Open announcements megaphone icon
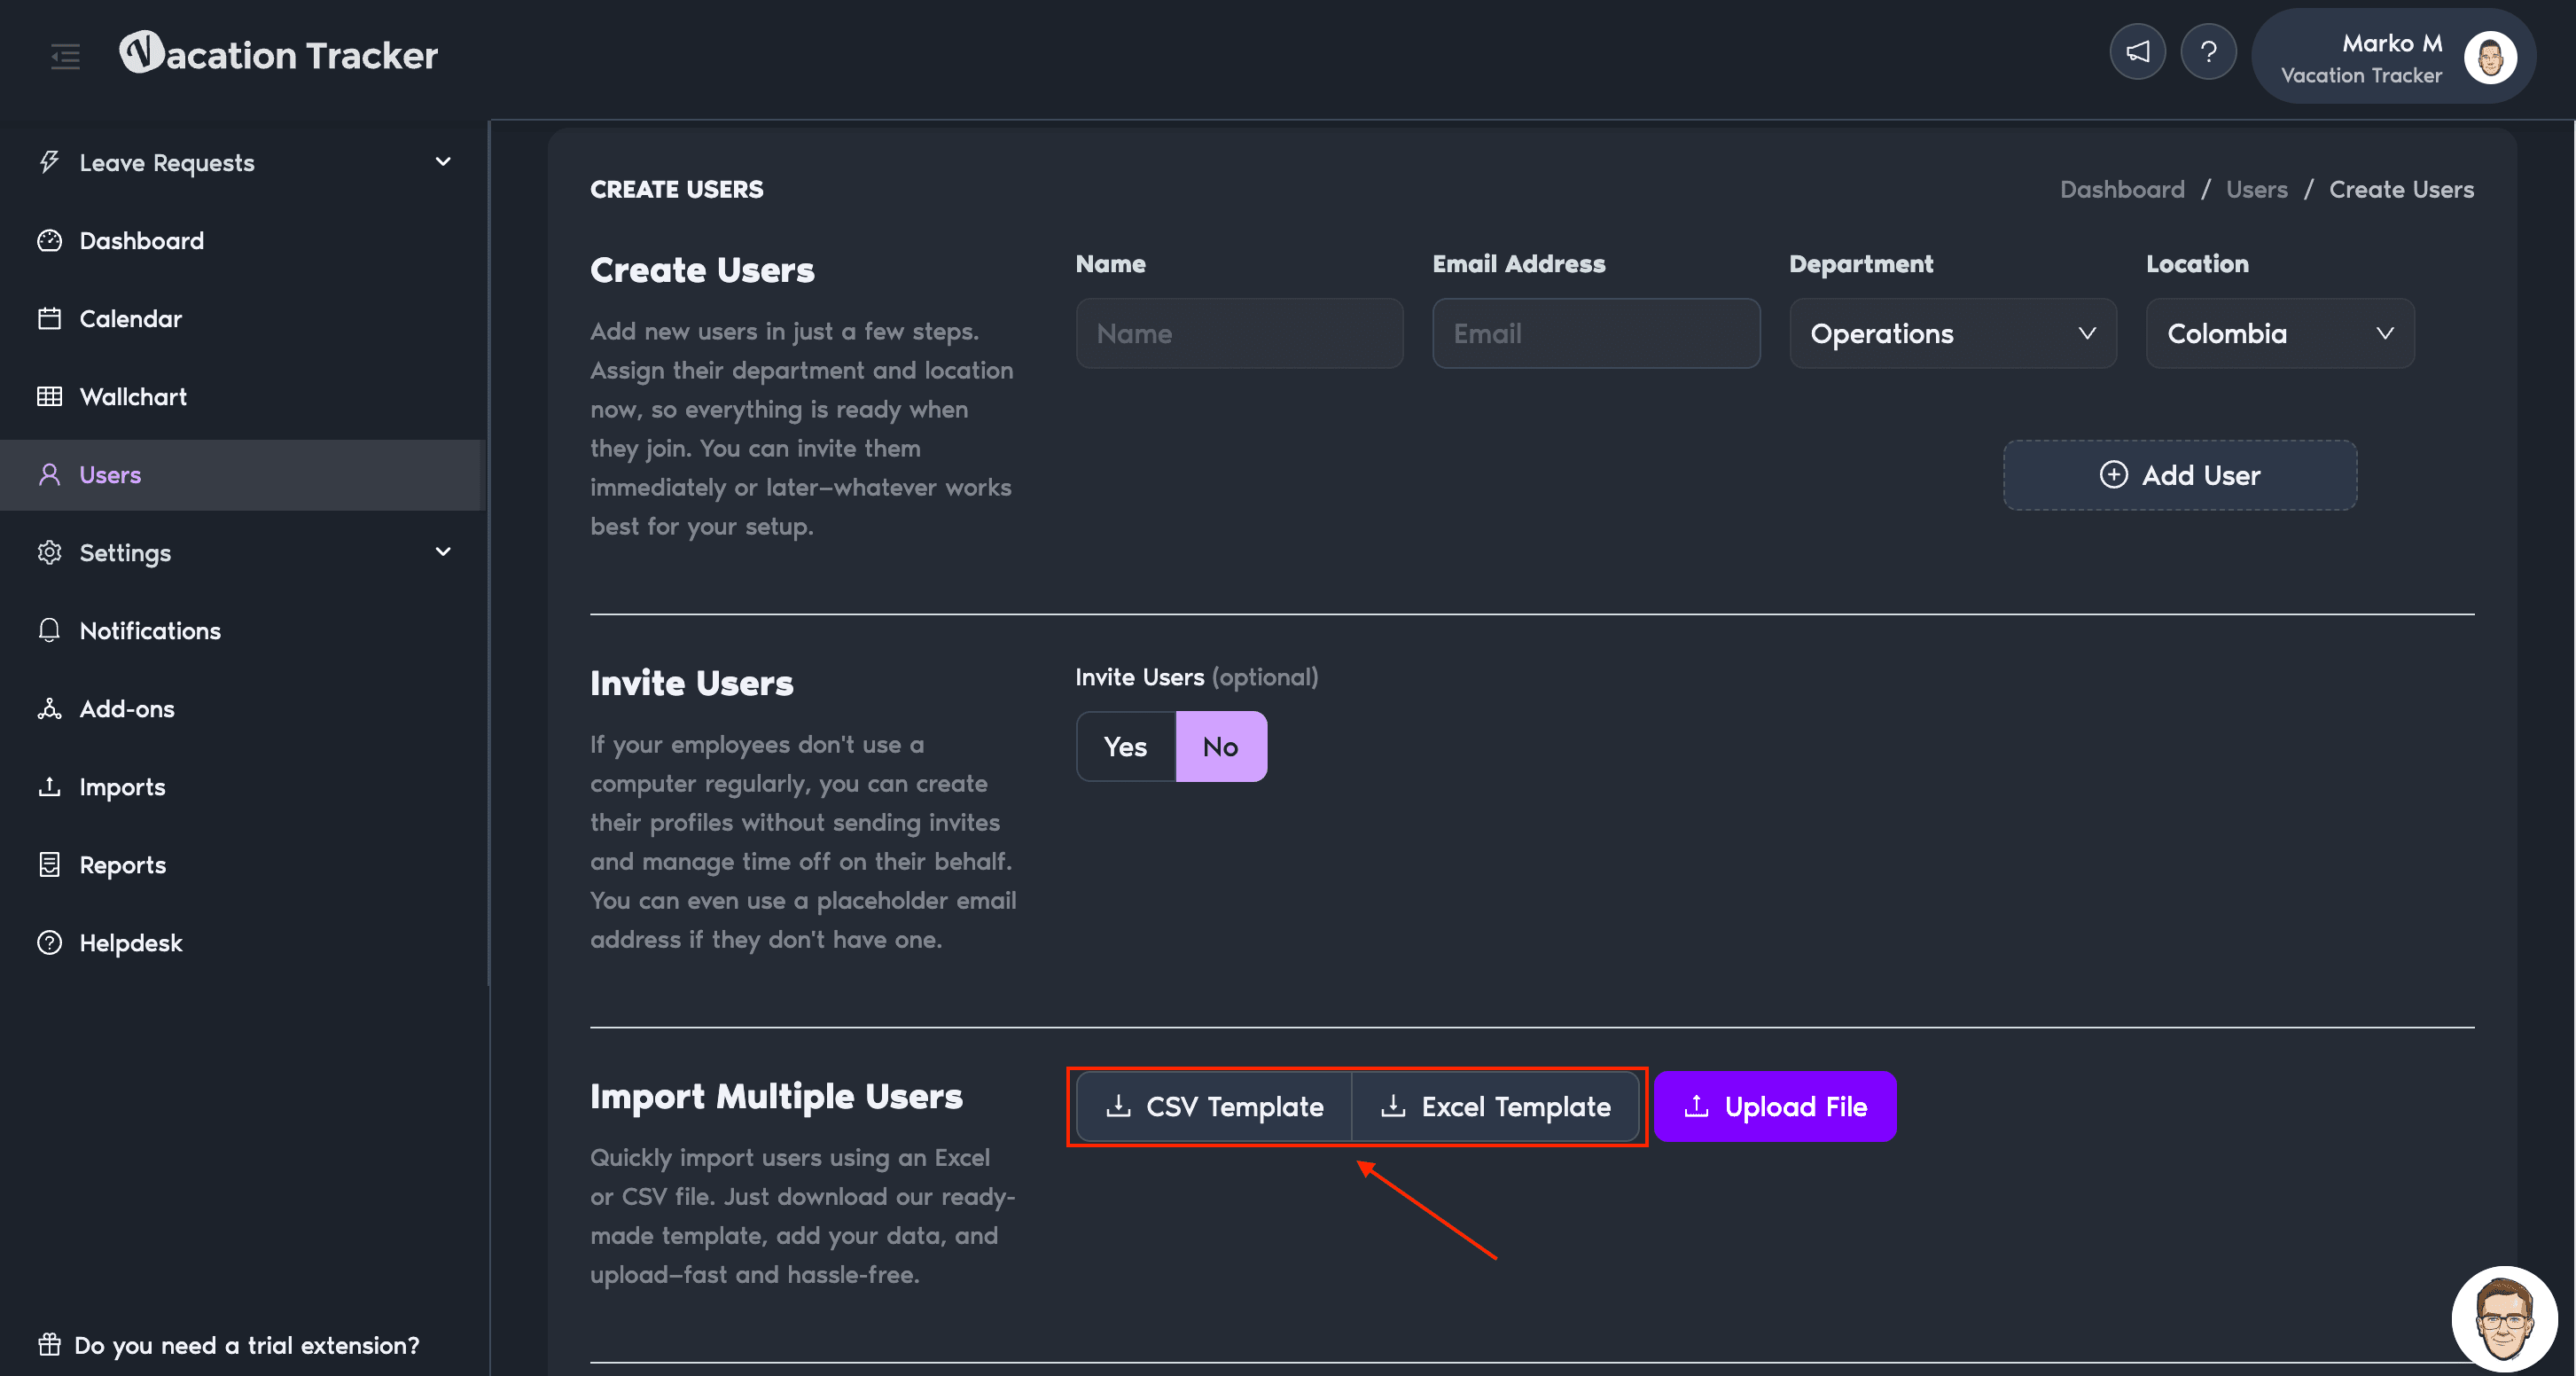2576x1376 pixels. point(2137,52)
